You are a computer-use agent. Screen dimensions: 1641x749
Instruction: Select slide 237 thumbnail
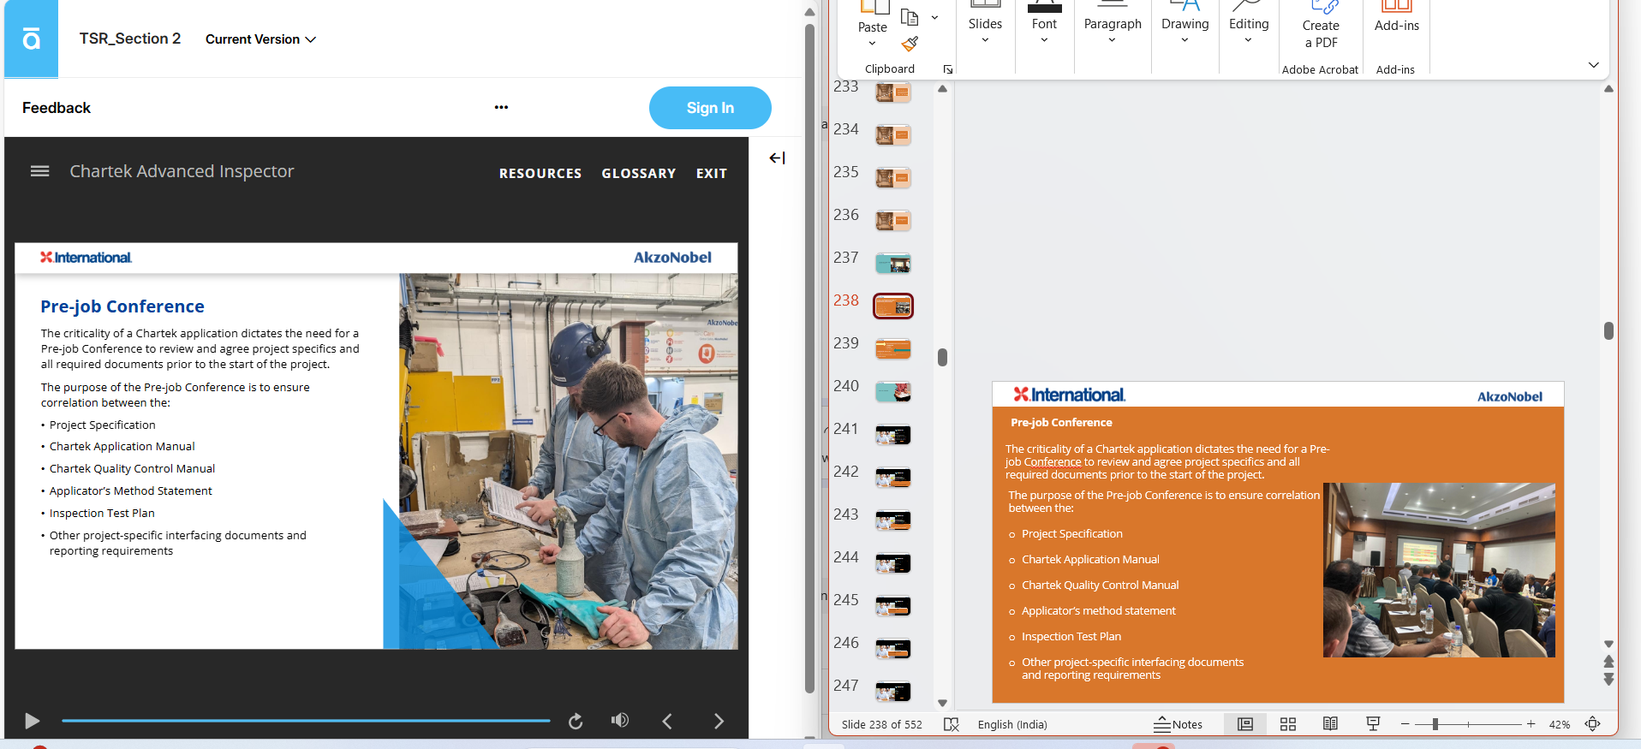[x=892, y=263]
